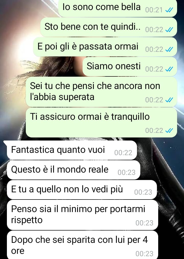The width and height of the screenshot is (184, 259).
Task: Click read ticks on 'E poi gli è passata'
Action: click(169, 49)
